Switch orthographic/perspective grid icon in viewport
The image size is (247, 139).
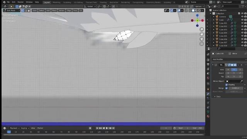pos(201,44)
